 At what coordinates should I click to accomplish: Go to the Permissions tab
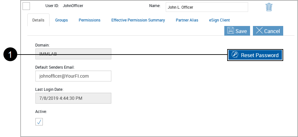pos(89,20)
